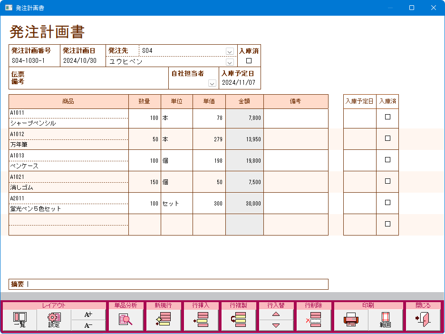Click the 摘要 text input field

pyautogui.click(x=176, y=285)
